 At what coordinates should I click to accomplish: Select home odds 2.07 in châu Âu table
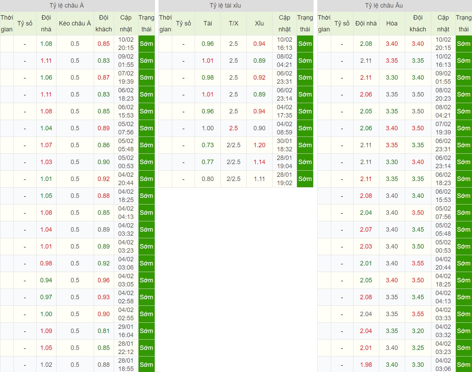tap(366, 230)
